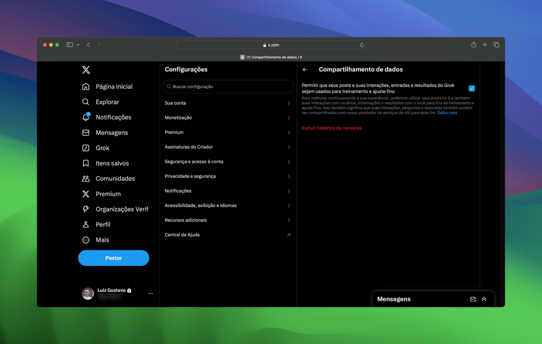Click the Perfil person icon
The width and height of the screenshot is (542, 344).
point(86,224)
